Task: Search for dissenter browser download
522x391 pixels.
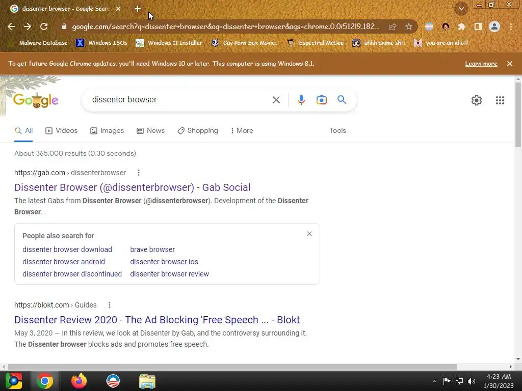Action: tap(67, 249)
